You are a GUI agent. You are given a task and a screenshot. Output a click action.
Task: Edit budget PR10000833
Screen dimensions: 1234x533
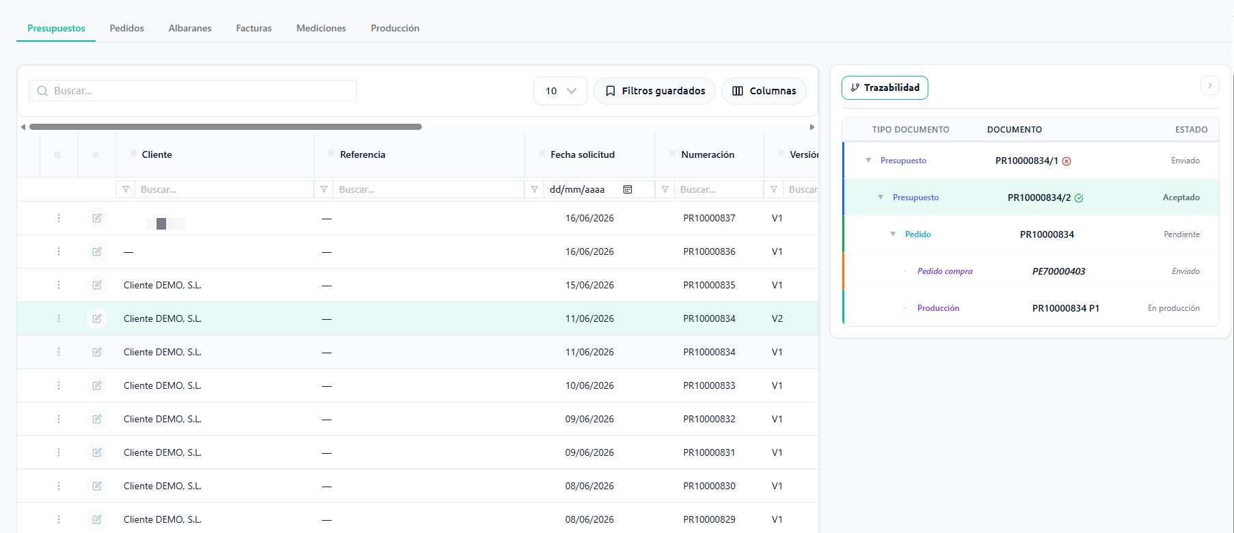[97, 385]
